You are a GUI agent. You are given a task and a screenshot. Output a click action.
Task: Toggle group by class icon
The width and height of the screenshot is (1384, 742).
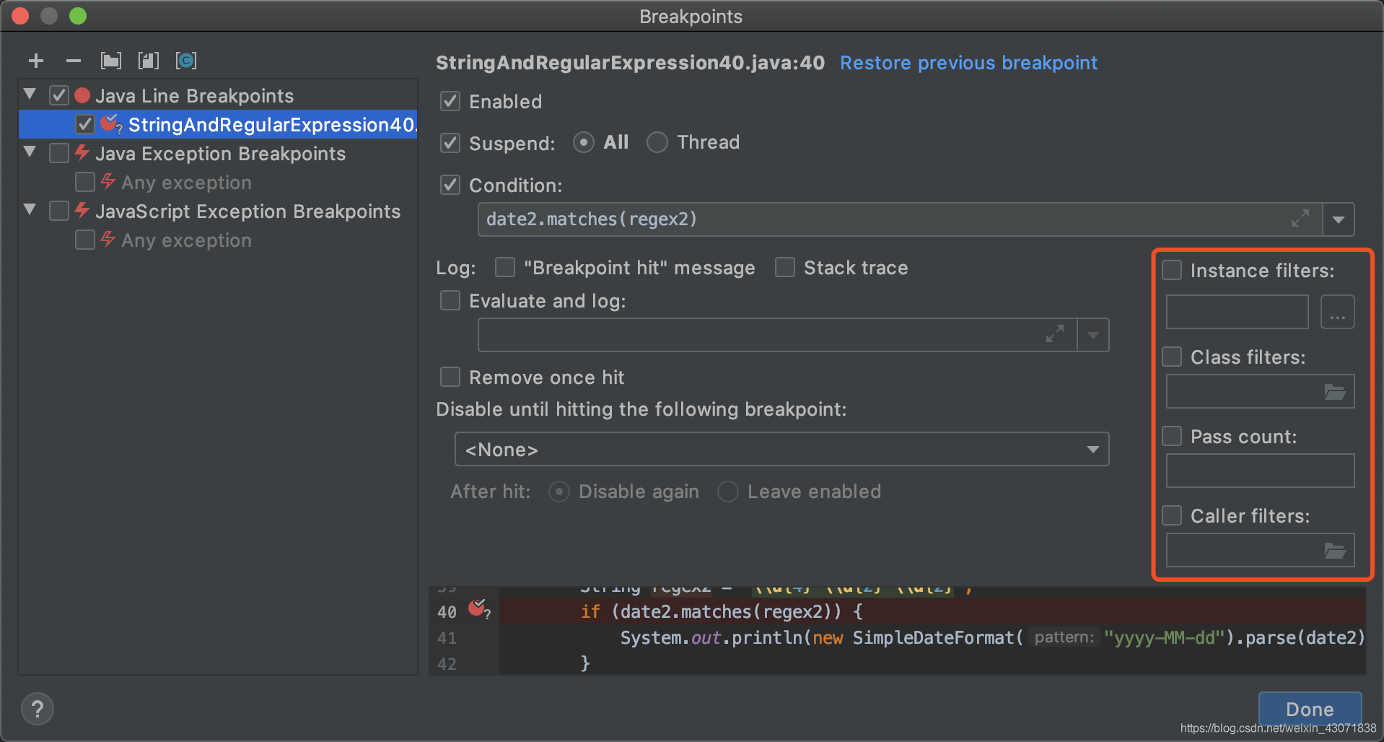point(186,61)
